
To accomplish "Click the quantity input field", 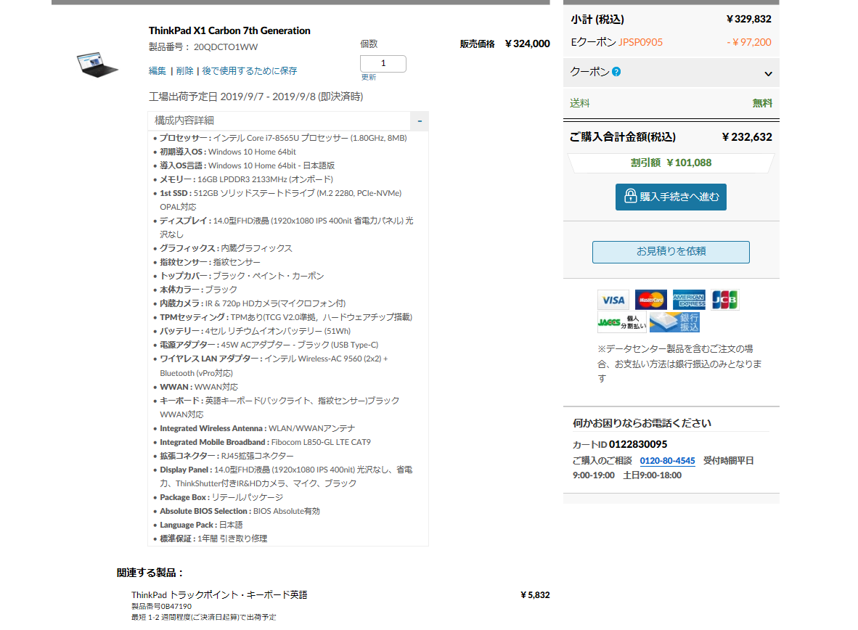I will click(x=383, y=63).
